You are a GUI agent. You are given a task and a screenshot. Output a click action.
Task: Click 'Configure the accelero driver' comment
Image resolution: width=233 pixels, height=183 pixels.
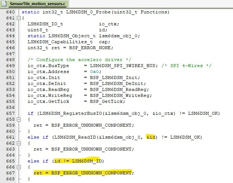coord(80,60)
